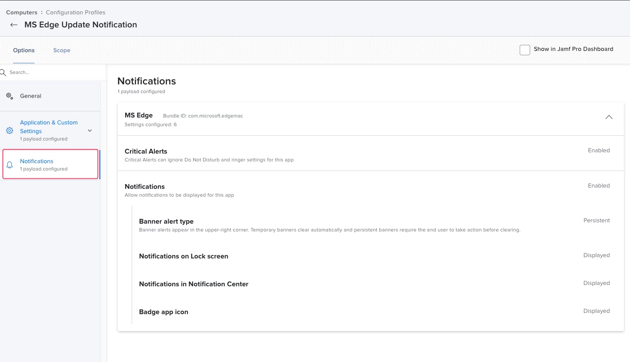Click the MS Edge payload name
The height and width of the screenshot is (362, 630).
[x=139, y=115]
